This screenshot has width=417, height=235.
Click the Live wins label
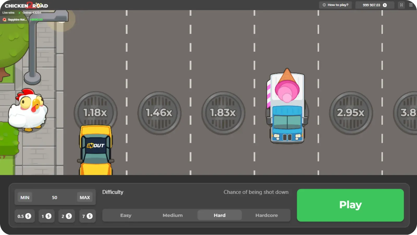pyautogui.click(x=8, y=13)
